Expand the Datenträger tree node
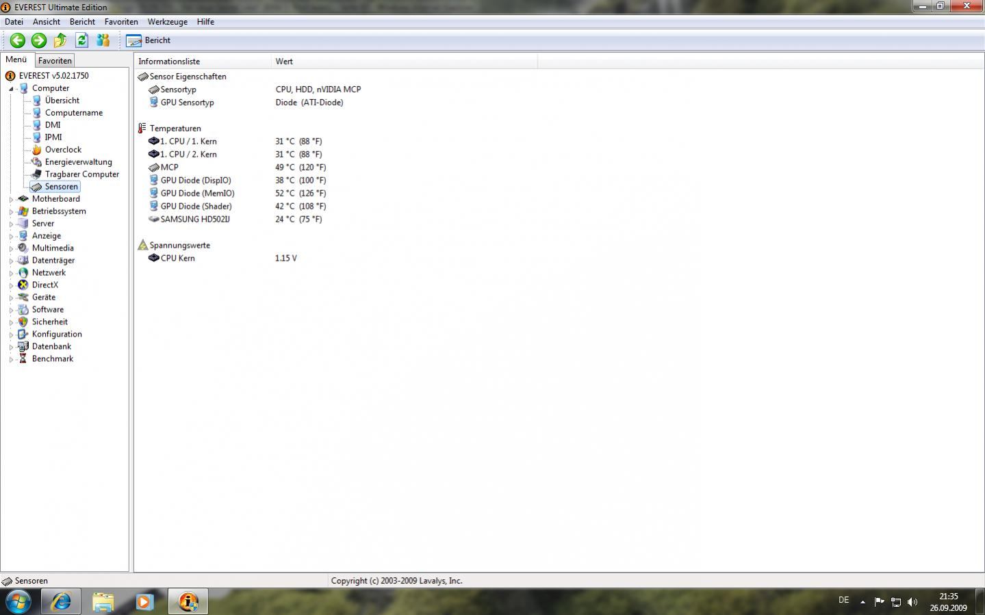This screenshot has height=615, width=985. [x=11, y=261]
